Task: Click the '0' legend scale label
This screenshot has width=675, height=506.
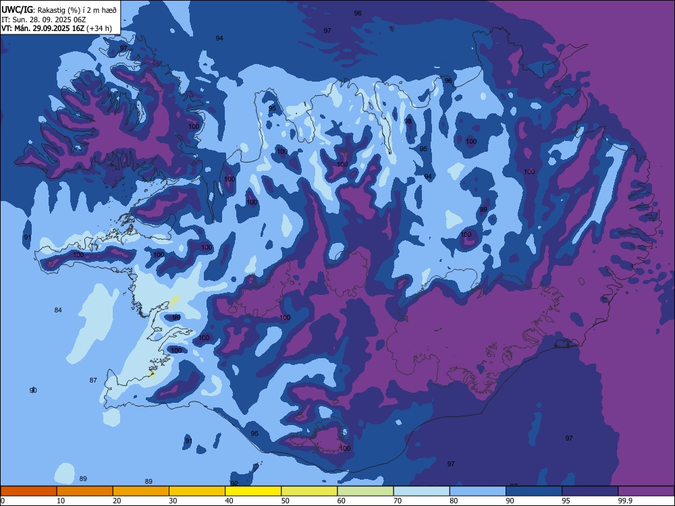Action: (x=3, y=501)
